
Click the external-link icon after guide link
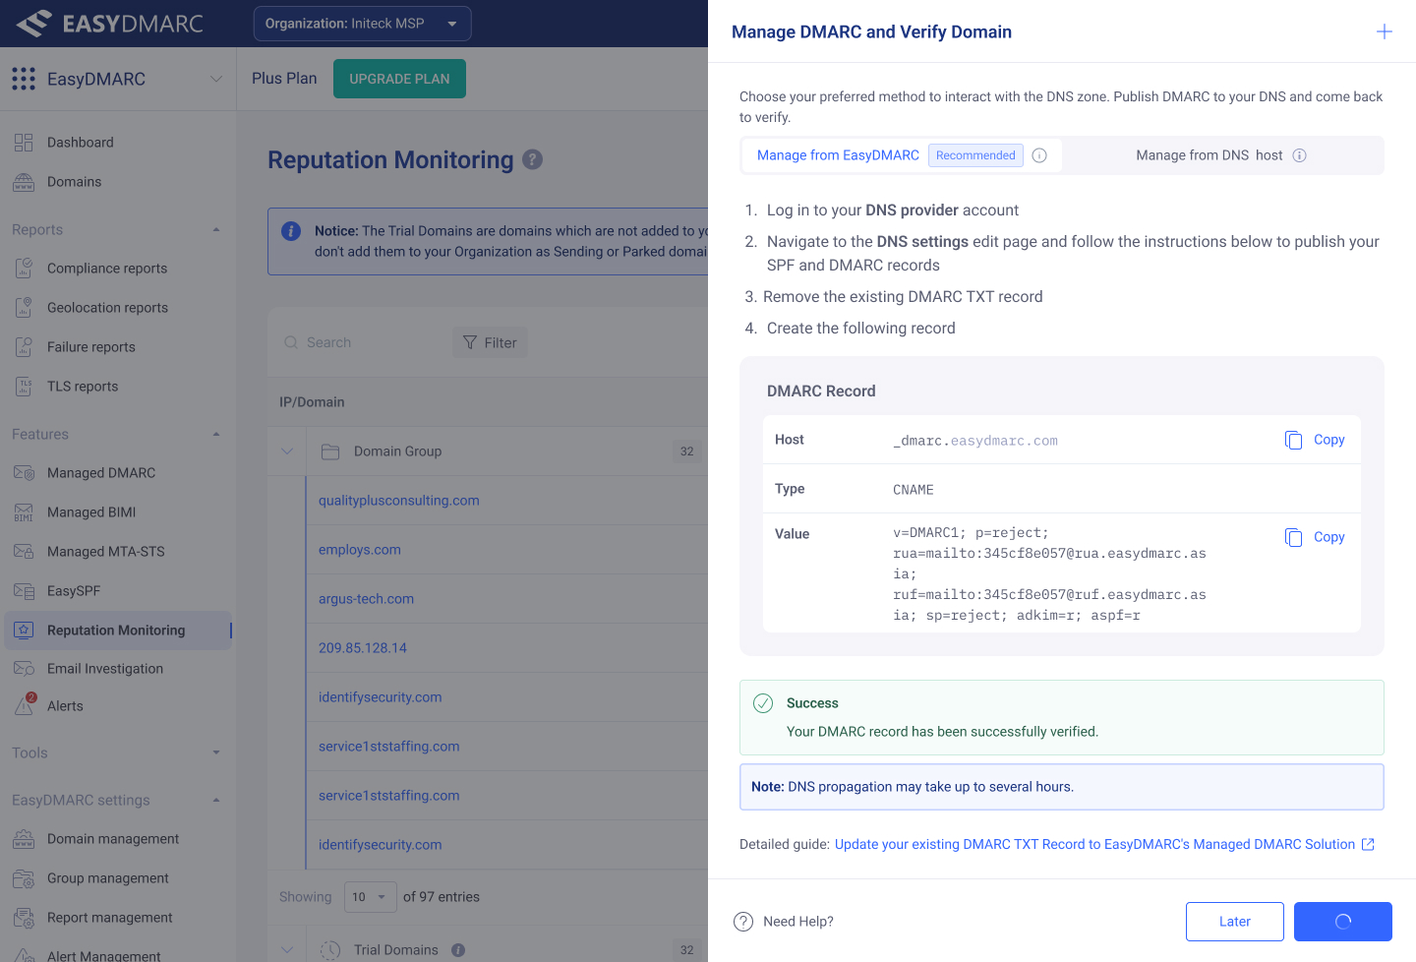coord(1368,844)
